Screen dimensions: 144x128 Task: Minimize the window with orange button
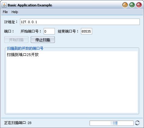pos(125,5)
